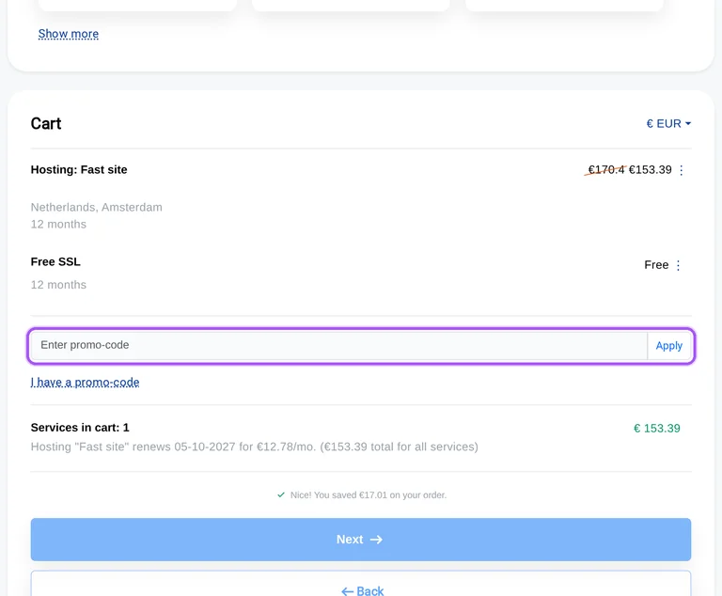Image resolution: width=722 pixels, height=596 pixels.
Task: Click the crossed-out €170.4 price
Action: 606,170
